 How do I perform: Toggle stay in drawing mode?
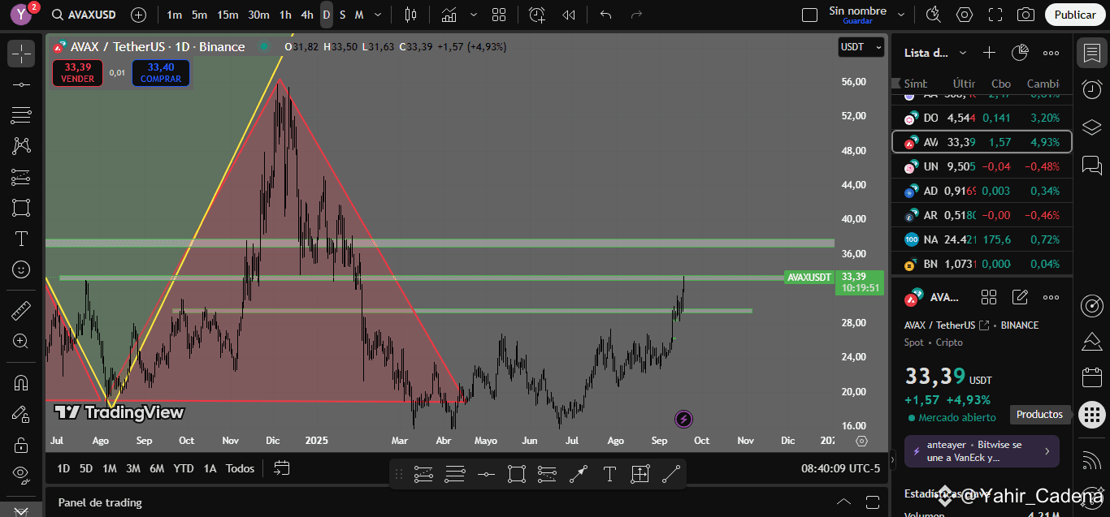coord(21,413)
